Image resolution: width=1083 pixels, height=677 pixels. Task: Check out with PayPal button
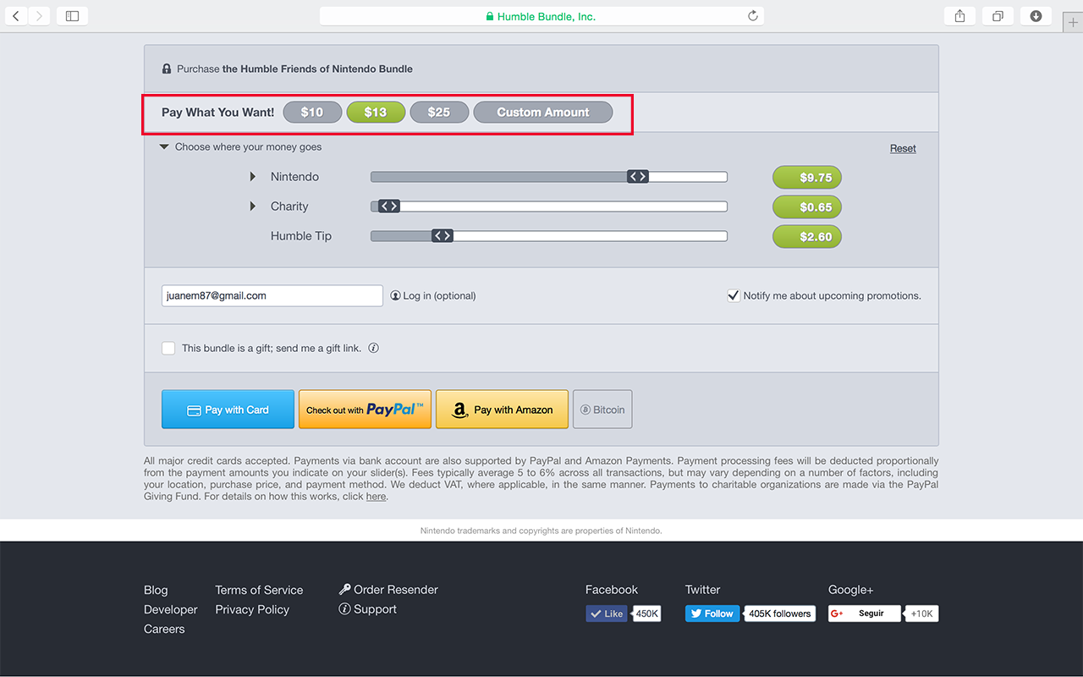365,410
